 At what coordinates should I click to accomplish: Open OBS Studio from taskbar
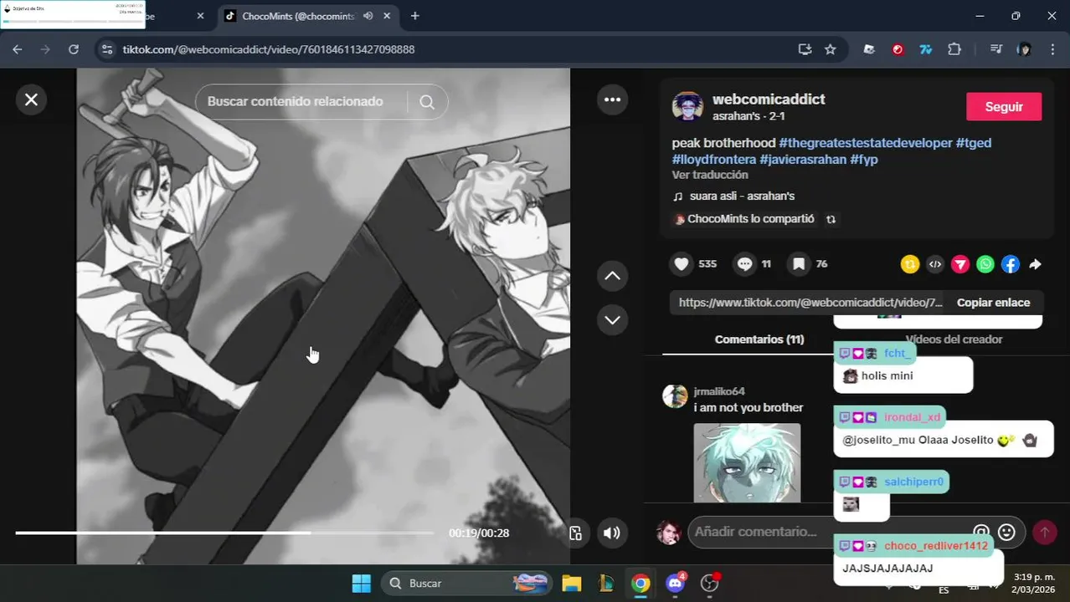(x=710, y=584)
